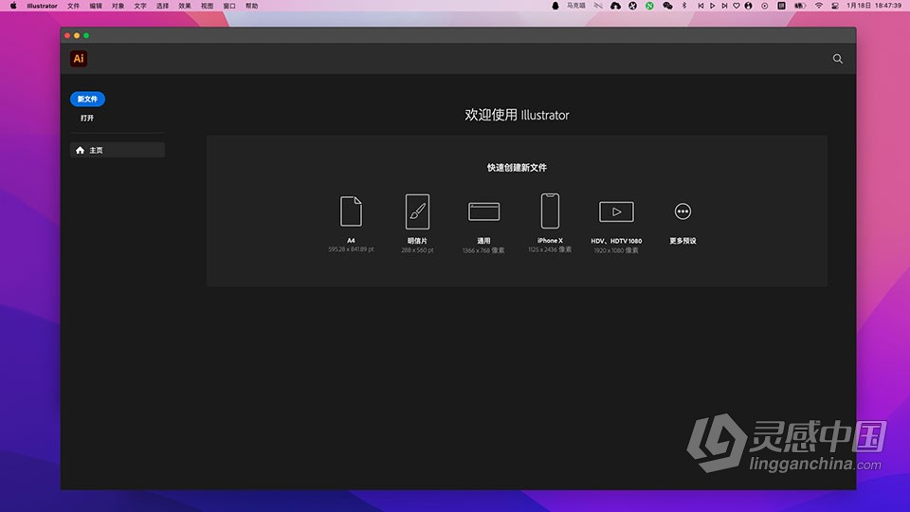The width and height of the screenshot is (910, 512).
Task: Open the 文字 (Type) menu
Action: tap(140, 6)
